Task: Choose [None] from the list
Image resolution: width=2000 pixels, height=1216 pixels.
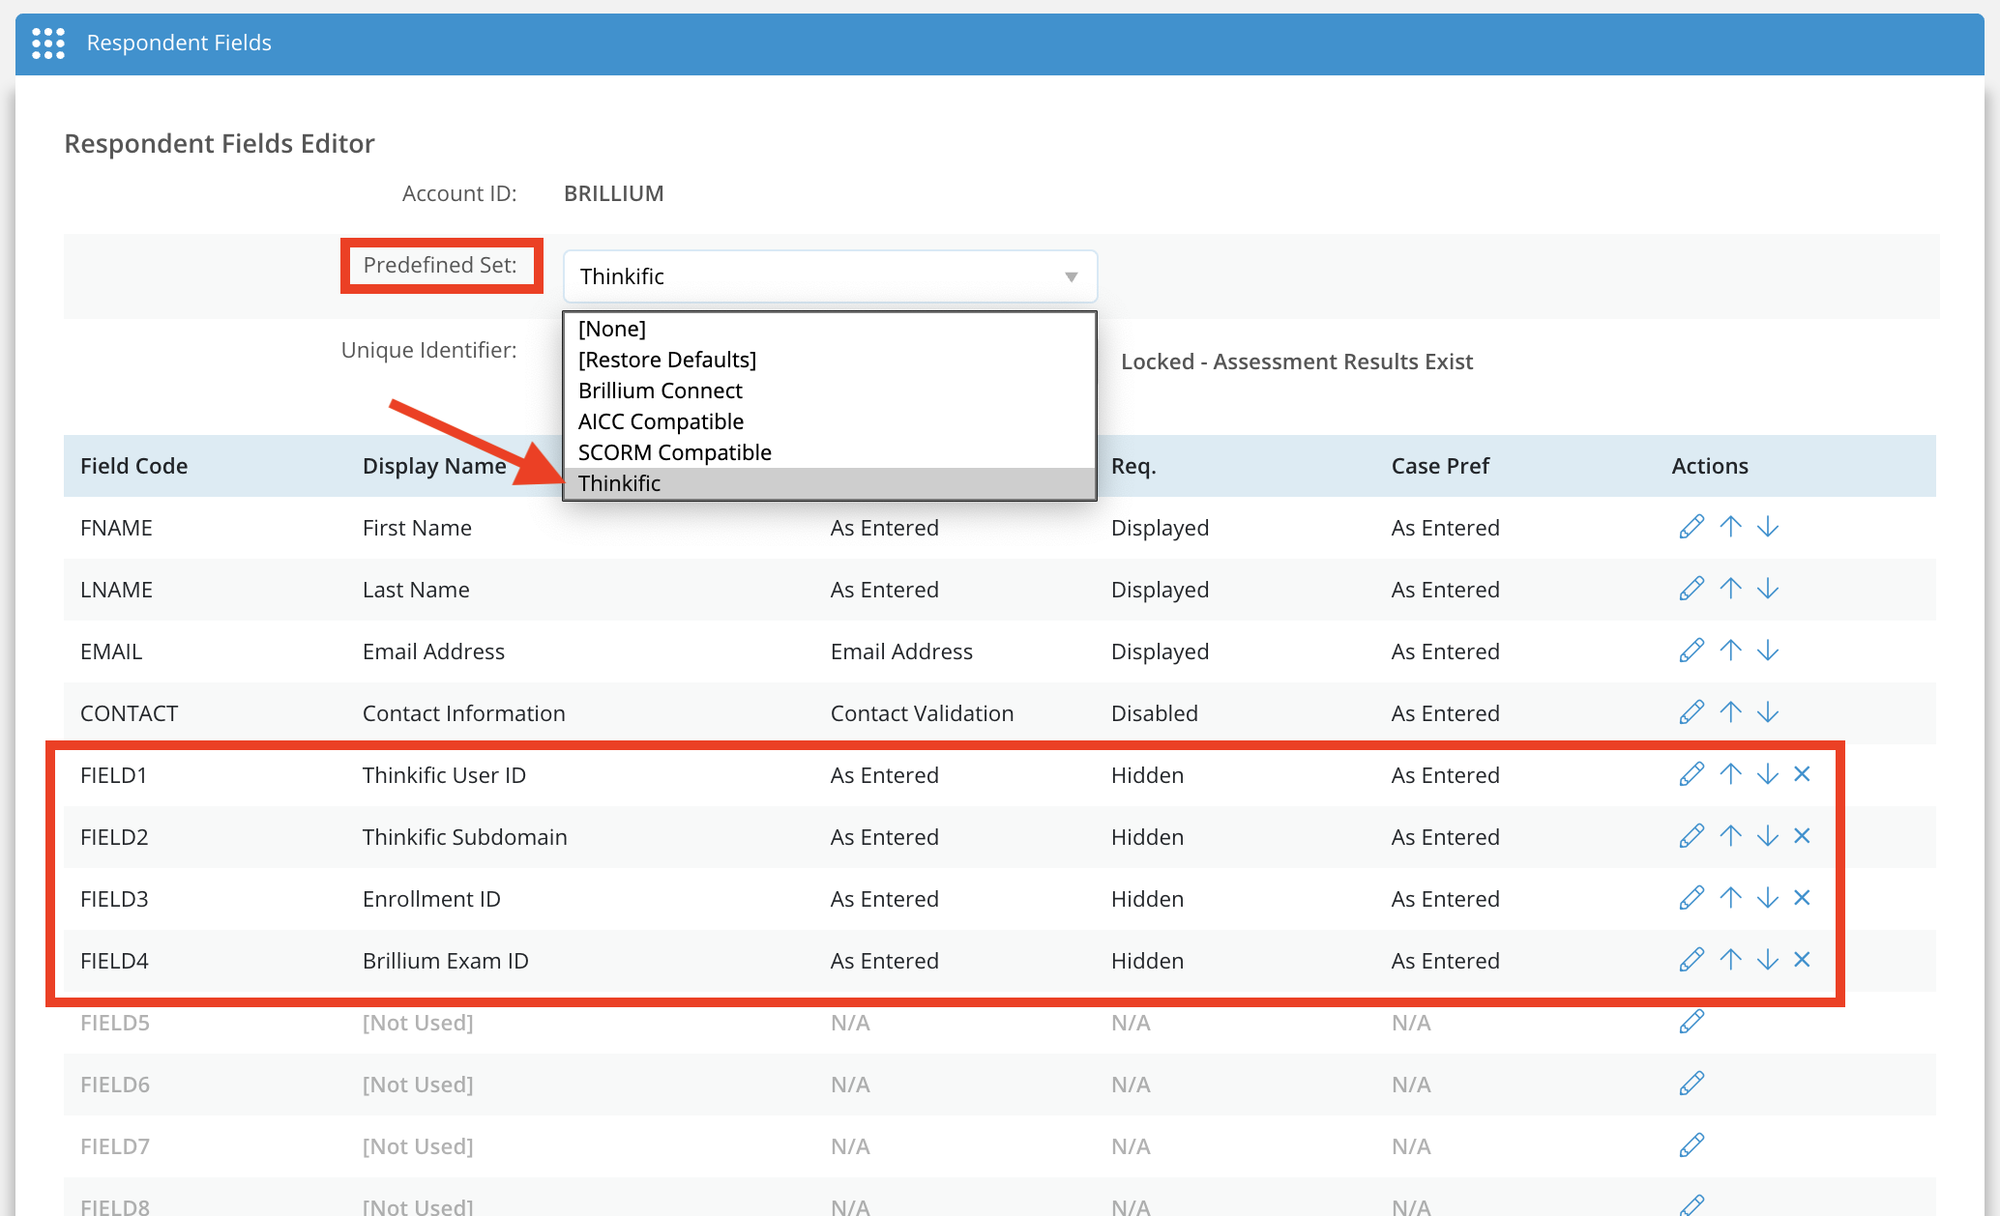Action: click(x=830, y=329)
